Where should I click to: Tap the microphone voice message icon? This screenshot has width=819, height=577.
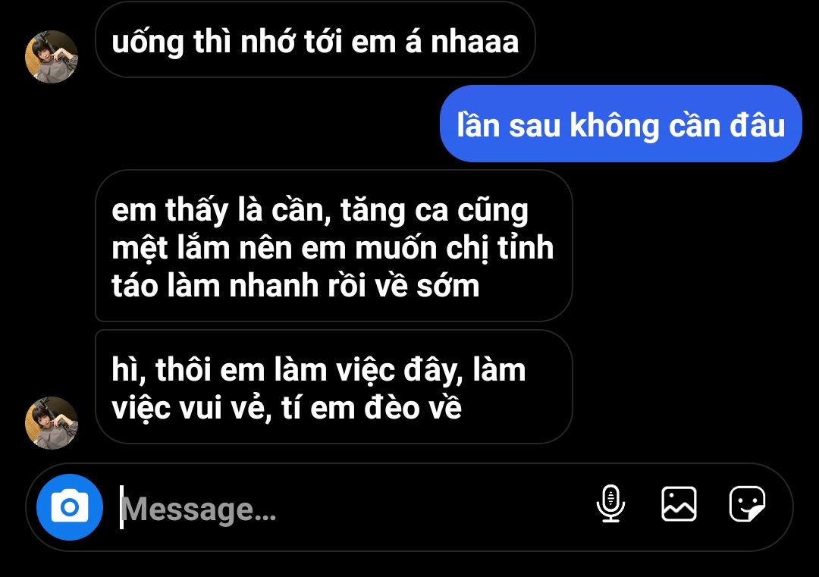(610, 503)
